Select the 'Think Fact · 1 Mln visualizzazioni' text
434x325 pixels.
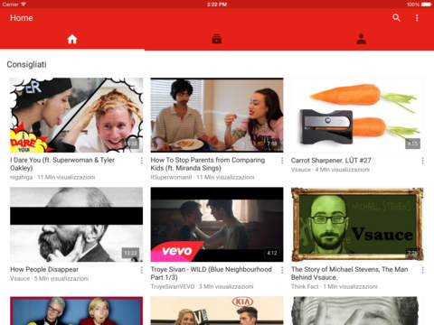tap(335, 286)
